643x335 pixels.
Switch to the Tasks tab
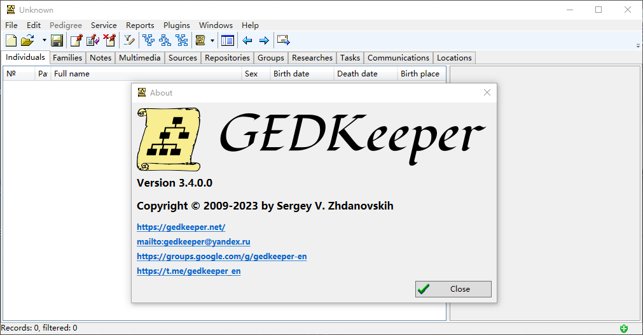pos(350,58)
